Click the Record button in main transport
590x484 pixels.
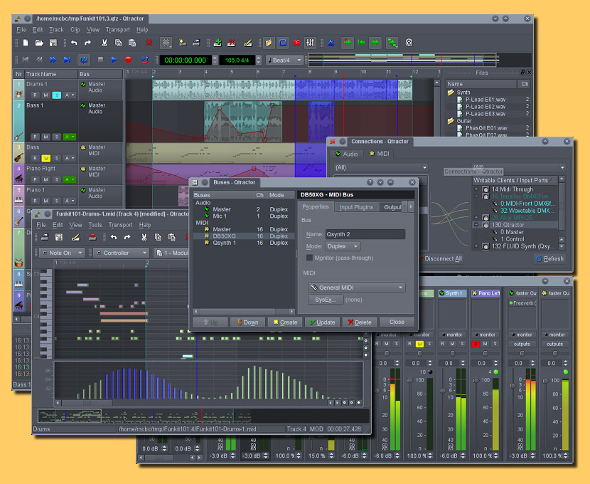(128, 60)
